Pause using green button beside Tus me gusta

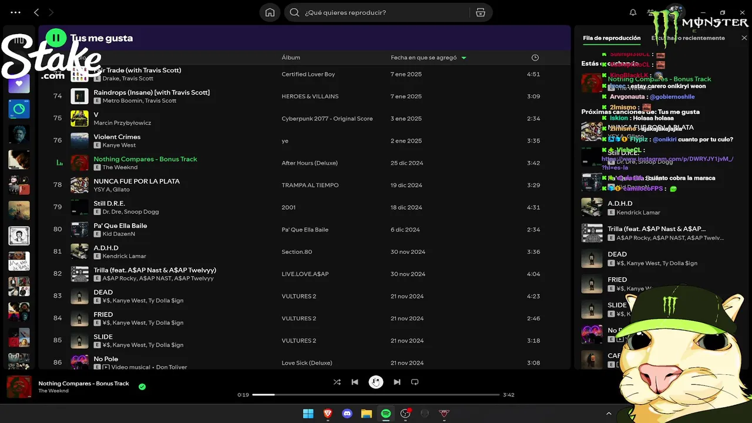click(56, 38)
